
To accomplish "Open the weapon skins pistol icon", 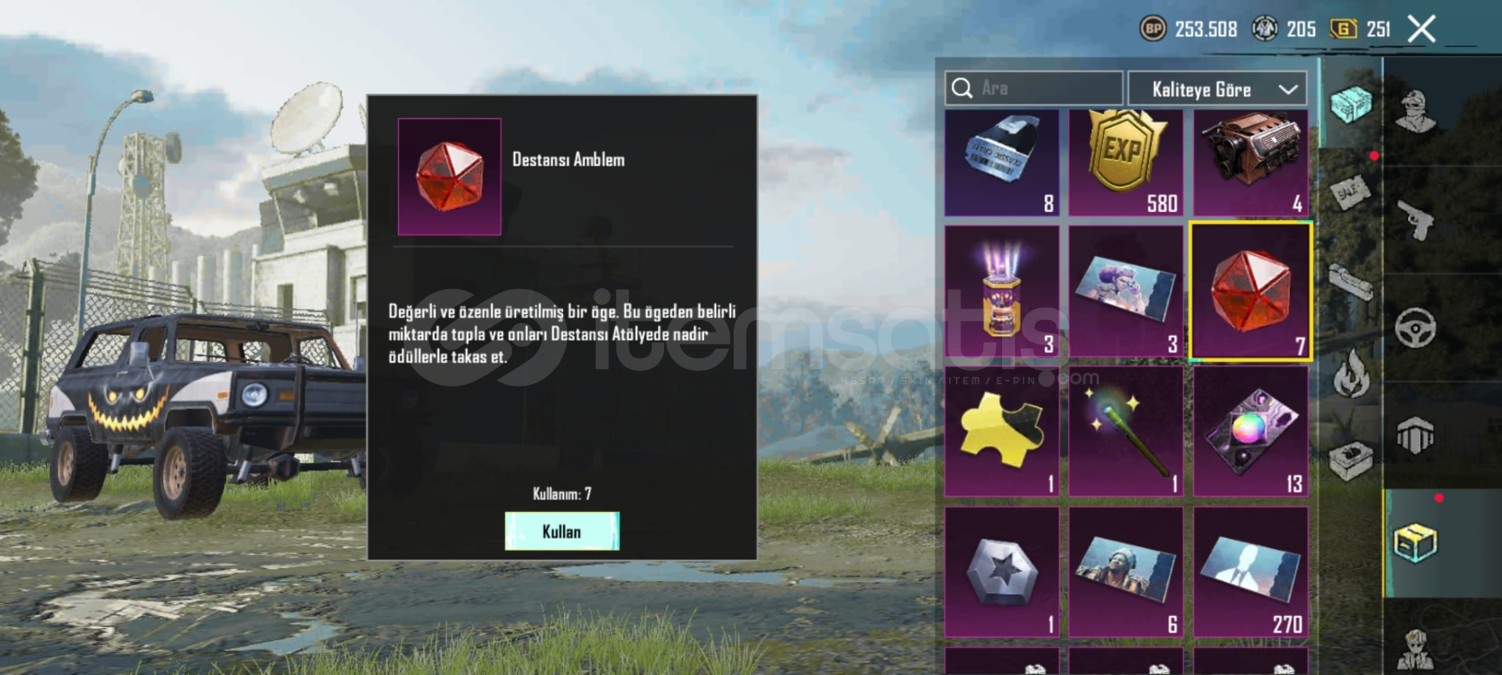I will (x=1415, y=221).
